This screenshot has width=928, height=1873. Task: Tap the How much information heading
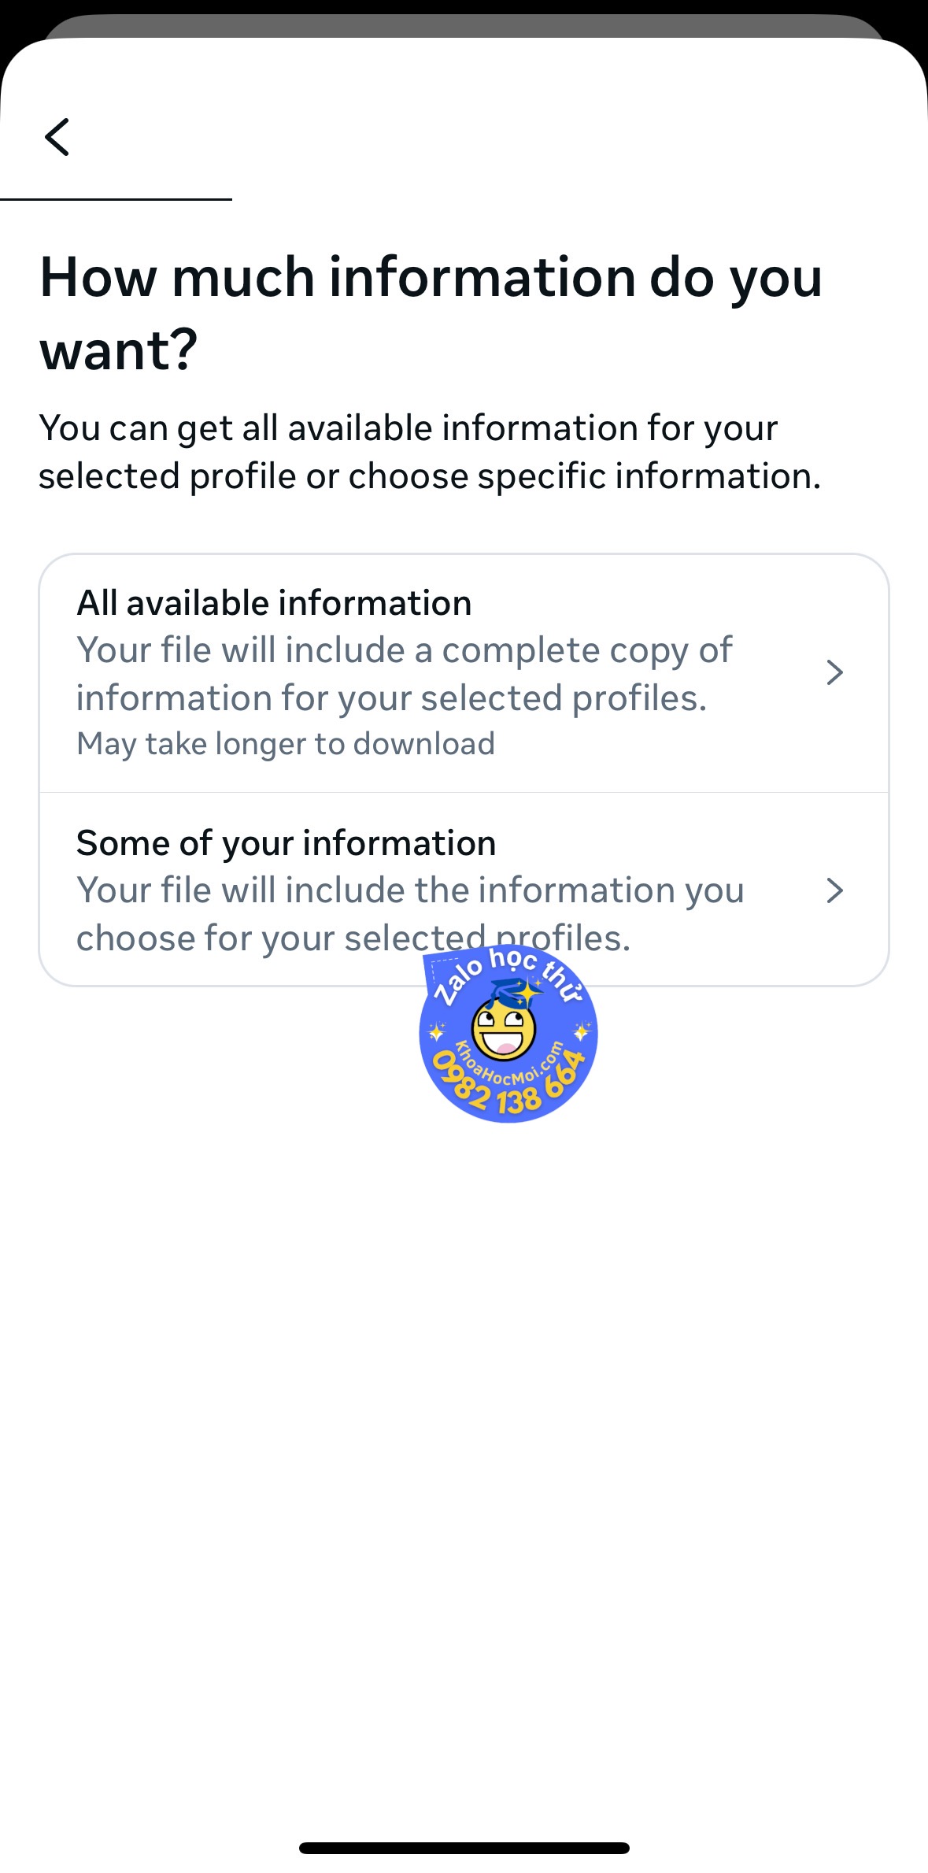point(431,313)
